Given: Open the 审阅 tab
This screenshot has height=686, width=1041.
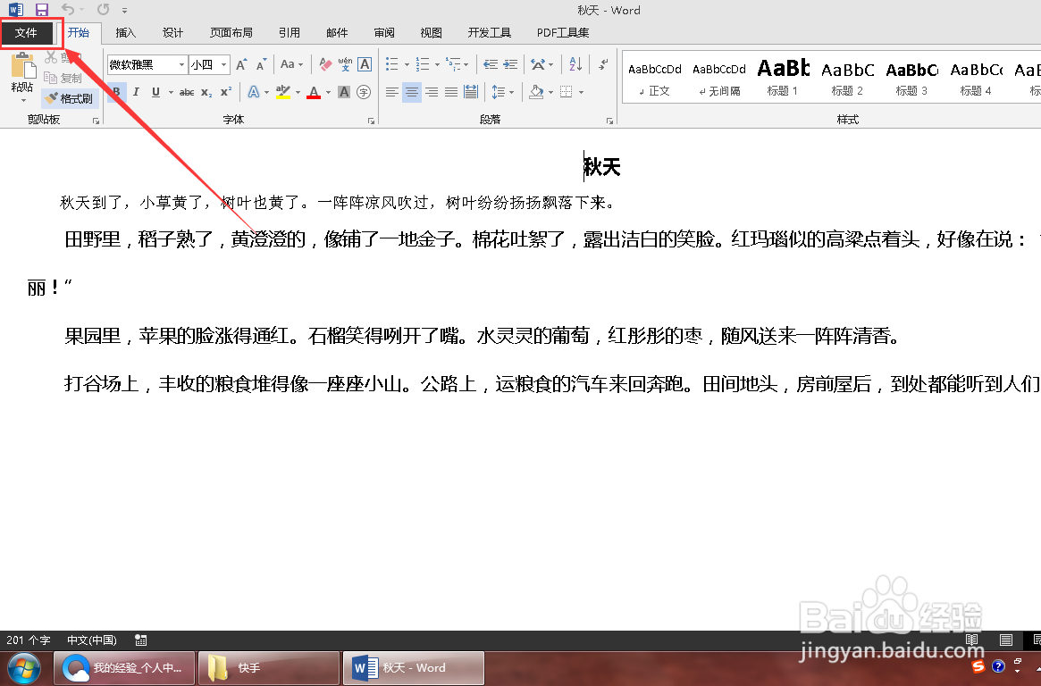Looking at the screenshot, I should point(383,32).
